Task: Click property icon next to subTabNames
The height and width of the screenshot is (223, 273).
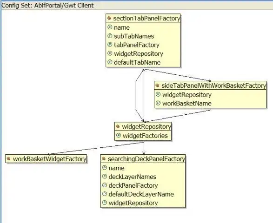Action: 110,36
